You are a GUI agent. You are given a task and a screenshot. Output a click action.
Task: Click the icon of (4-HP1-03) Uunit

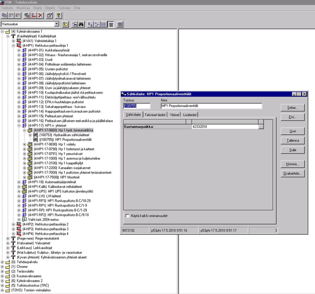[x=24, y=60]
